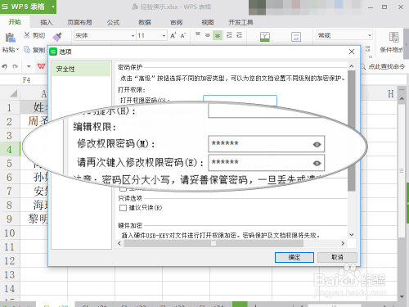
Task: Apply top vertical alignment
Action: (x=198, y=34)
